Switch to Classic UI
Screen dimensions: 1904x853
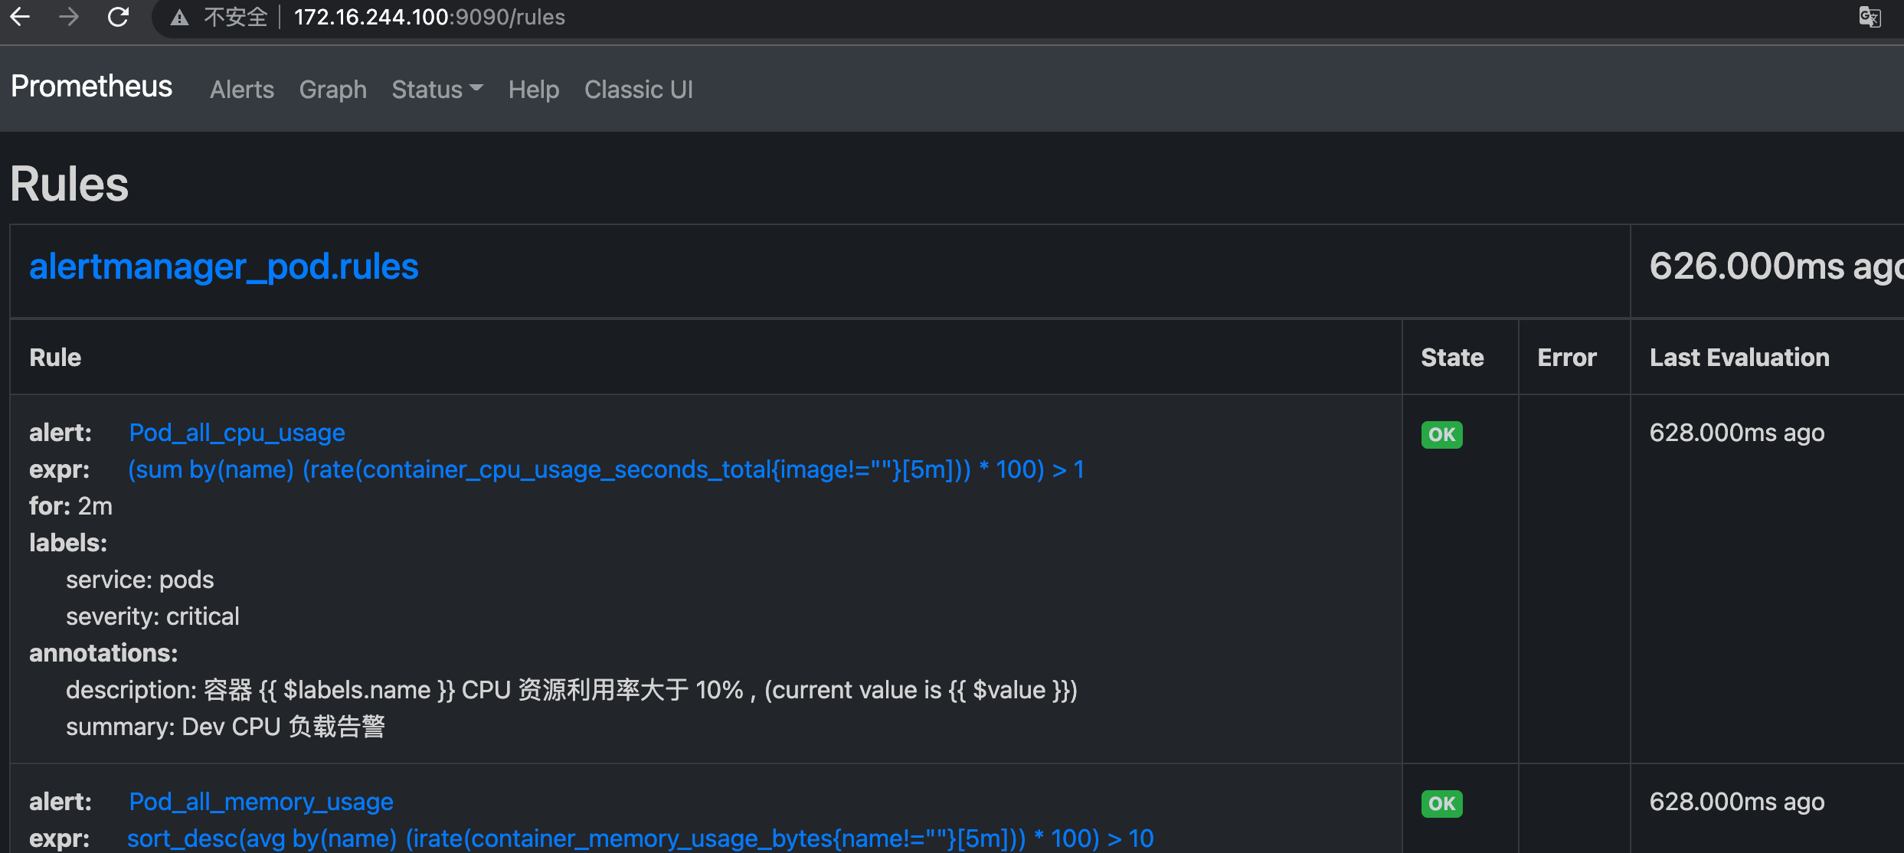[x=639, y=90]
